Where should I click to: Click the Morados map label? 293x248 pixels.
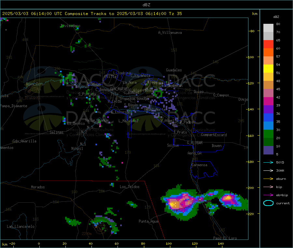[x=38, y=187]
